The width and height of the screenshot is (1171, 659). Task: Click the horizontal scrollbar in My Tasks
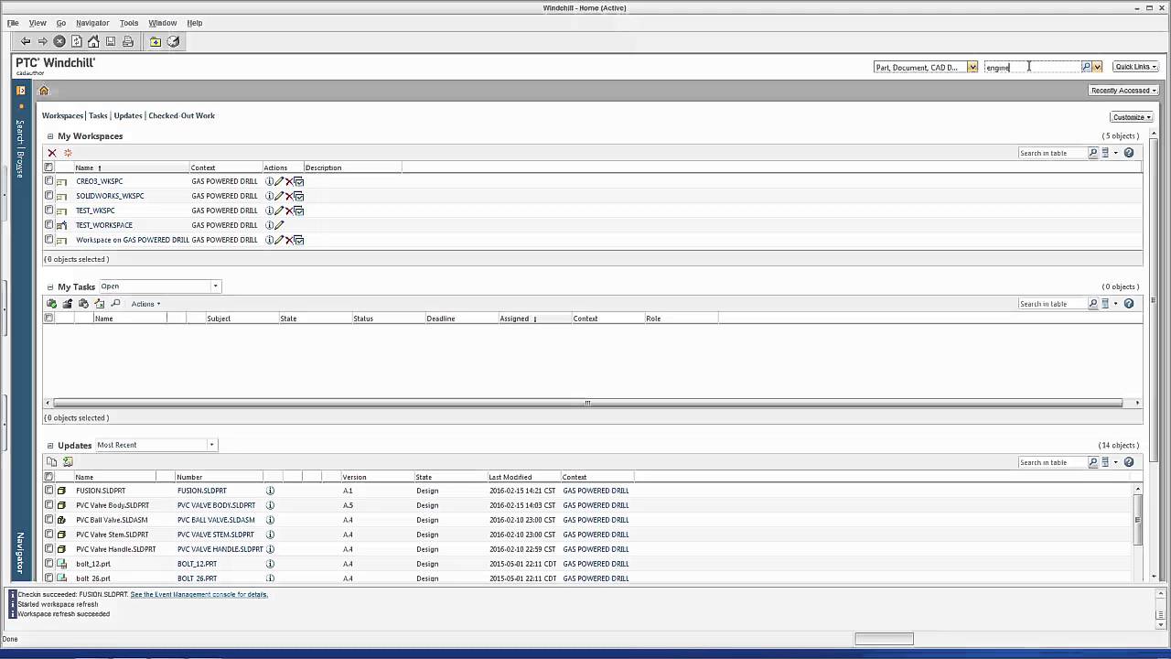pyautogui.click(x=587, y=403)
